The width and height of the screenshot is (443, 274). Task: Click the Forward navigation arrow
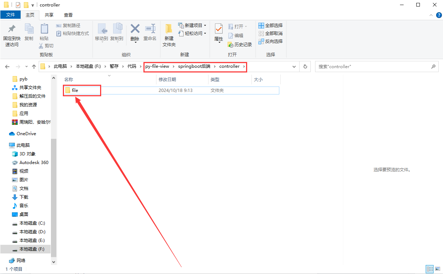click(18, 67)
